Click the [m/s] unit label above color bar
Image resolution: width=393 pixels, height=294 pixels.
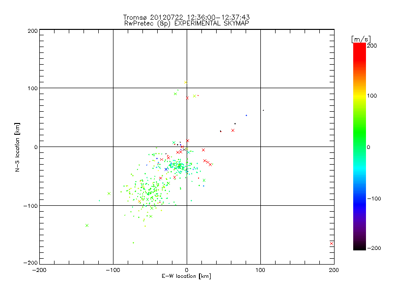(361, 39)
